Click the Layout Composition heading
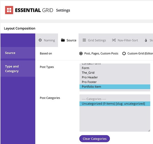 [x=20, y=28]
